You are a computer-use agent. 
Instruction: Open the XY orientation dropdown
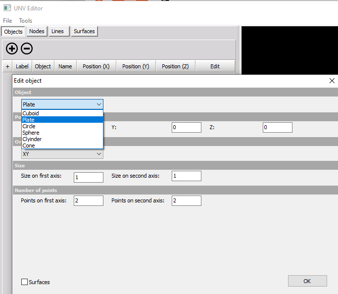62,154
